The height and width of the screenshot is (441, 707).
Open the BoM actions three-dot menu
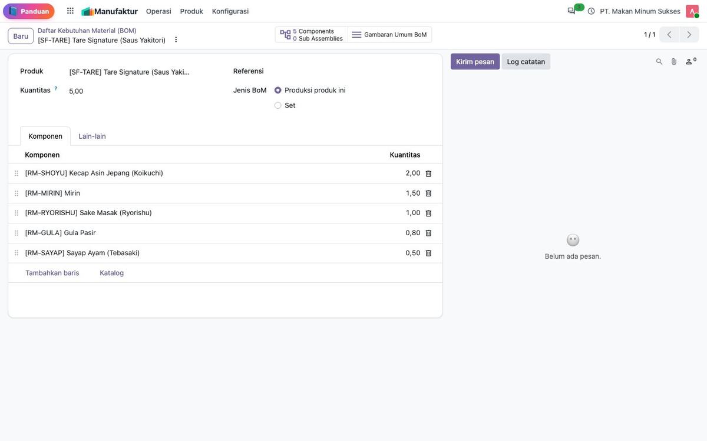coord(176,40)
